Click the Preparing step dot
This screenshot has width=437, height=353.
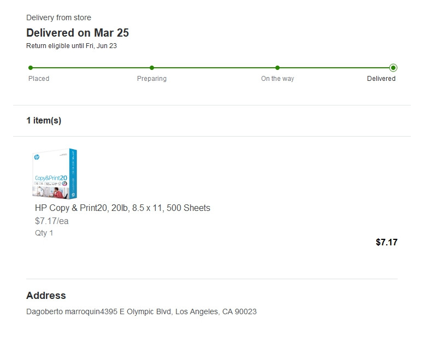tap(152, 68)
